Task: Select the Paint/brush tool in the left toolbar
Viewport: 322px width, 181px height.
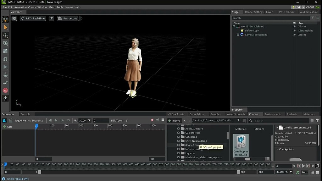Action: (5, 83)
